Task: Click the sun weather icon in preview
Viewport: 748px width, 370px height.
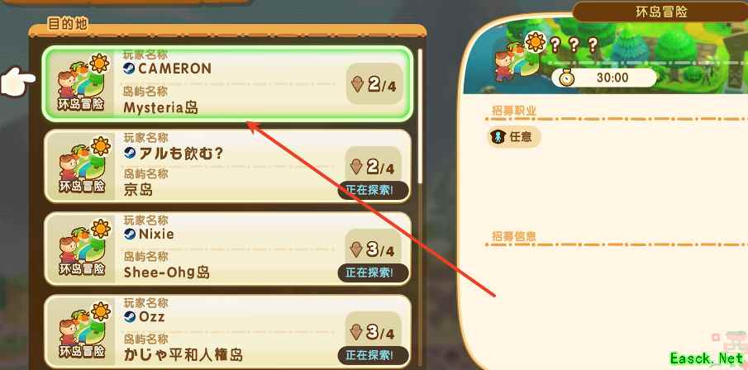Action: (x=536, y=42)
